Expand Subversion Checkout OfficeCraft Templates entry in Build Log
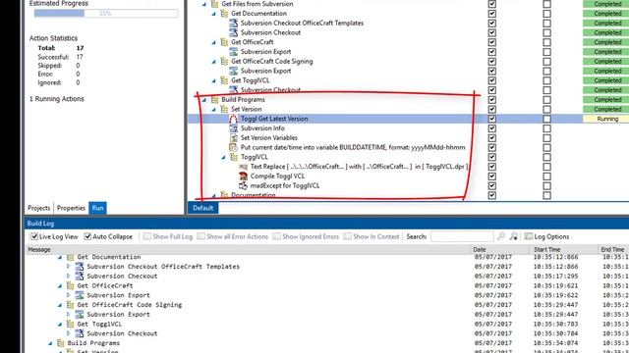 [68, 267]
